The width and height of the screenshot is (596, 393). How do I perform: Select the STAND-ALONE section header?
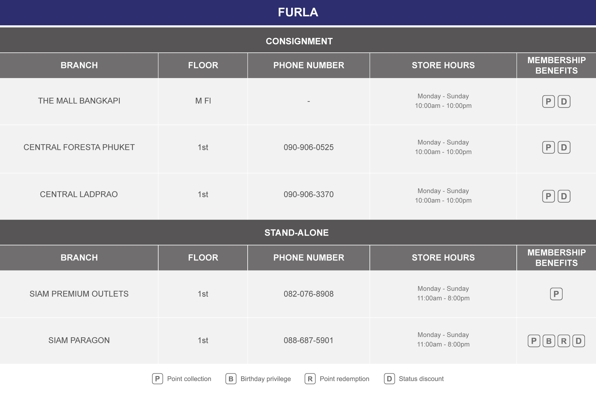pyautogui.click(x=298, y=232)
